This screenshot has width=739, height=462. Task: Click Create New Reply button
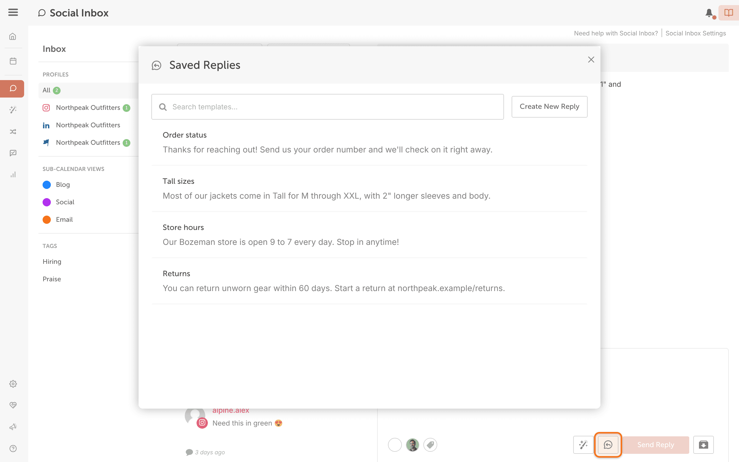(549, 107)
